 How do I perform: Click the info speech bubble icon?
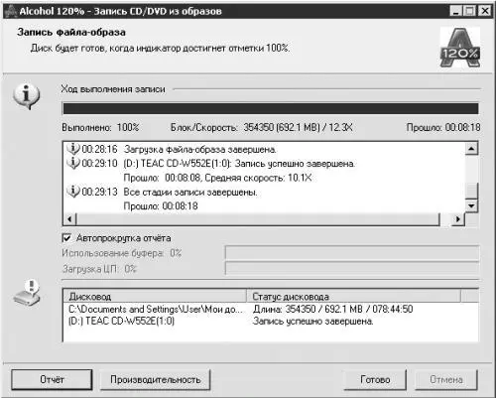coord(26,96)
